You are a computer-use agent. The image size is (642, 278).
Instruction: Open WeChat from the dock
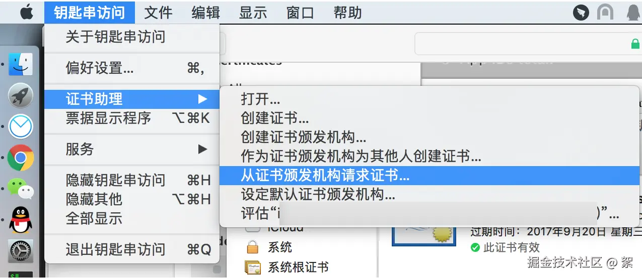pyautogui.click(x=21, y=189)
